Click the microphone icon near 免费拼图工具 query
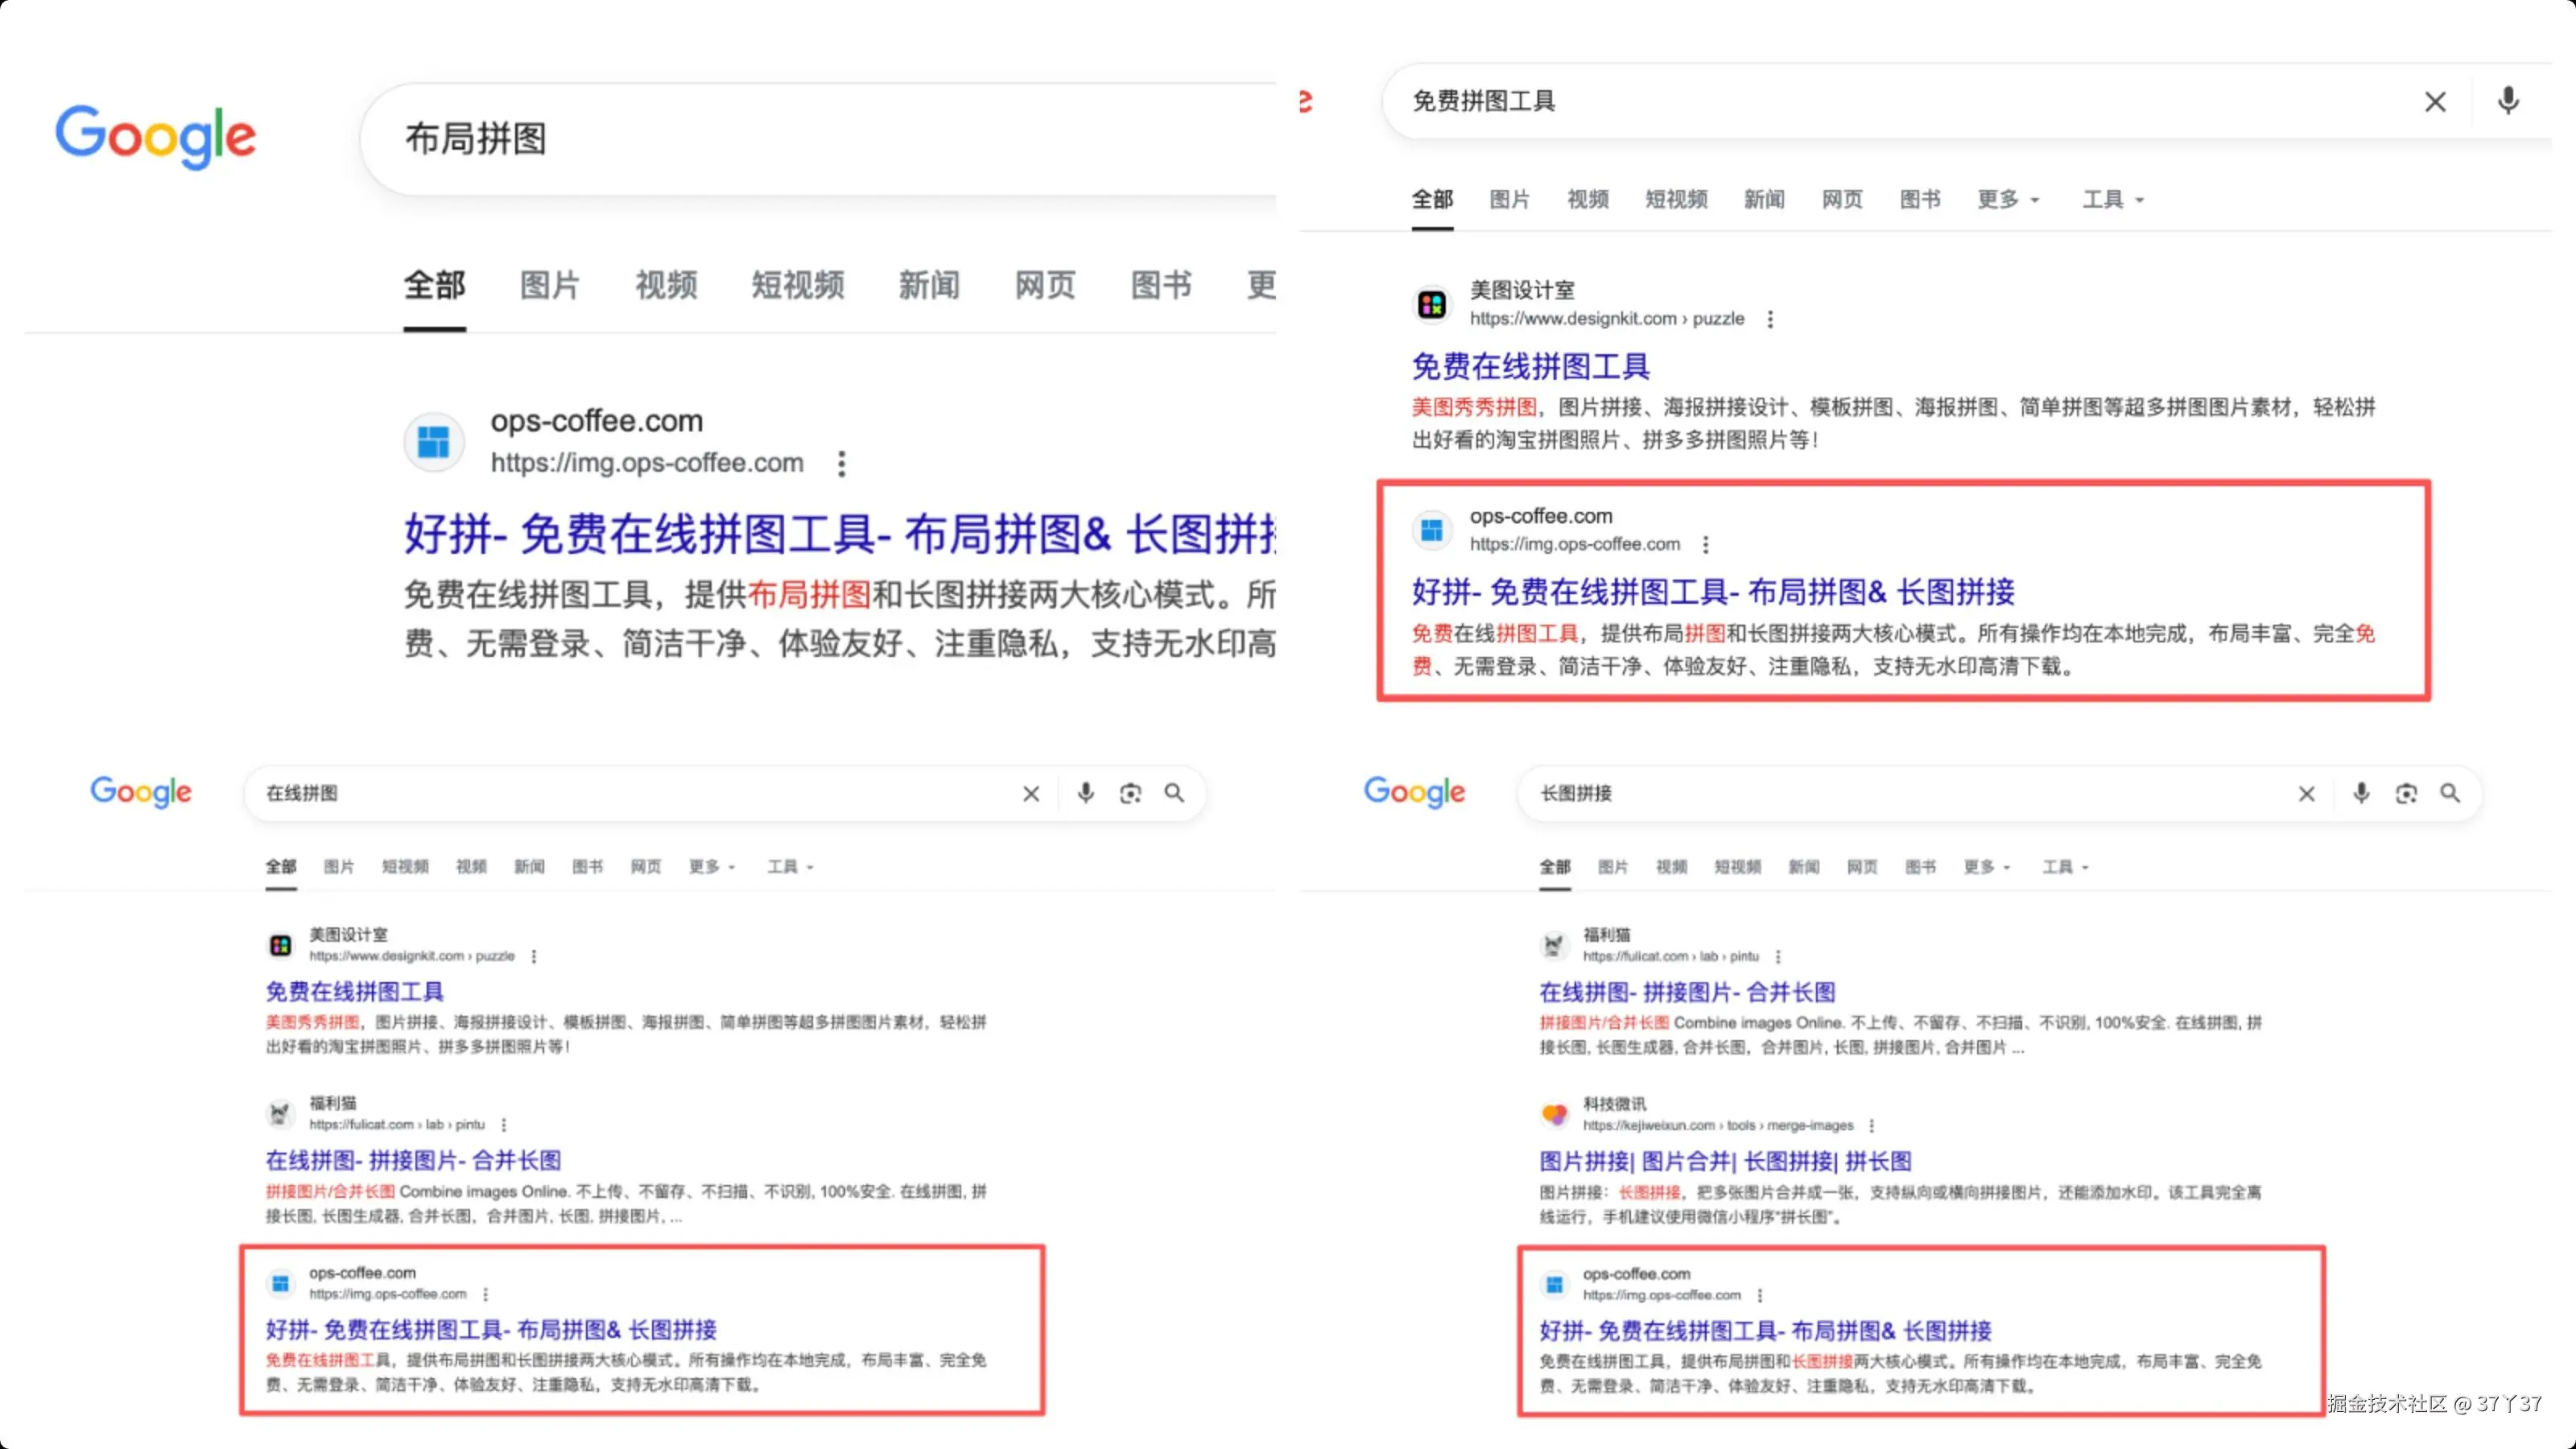The width and height of the screenshot is (2576, 1449). coord(2508,101)
